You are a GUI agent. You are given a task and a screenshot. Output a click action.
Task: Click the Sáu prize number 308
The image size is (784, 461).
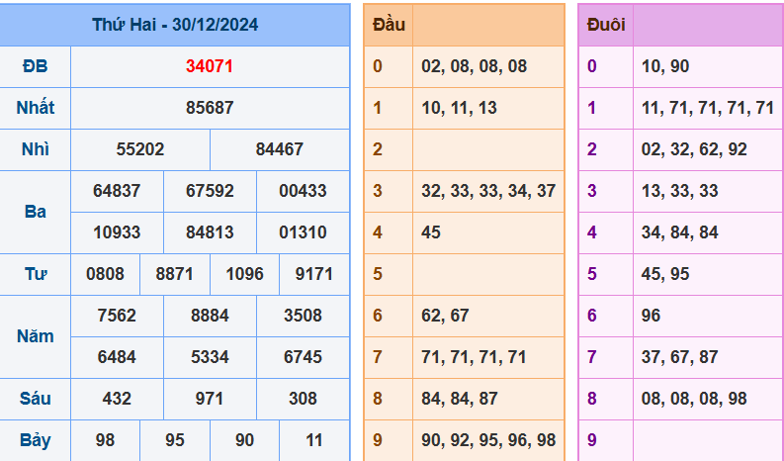pyautogui.click(x=303, y=399)
